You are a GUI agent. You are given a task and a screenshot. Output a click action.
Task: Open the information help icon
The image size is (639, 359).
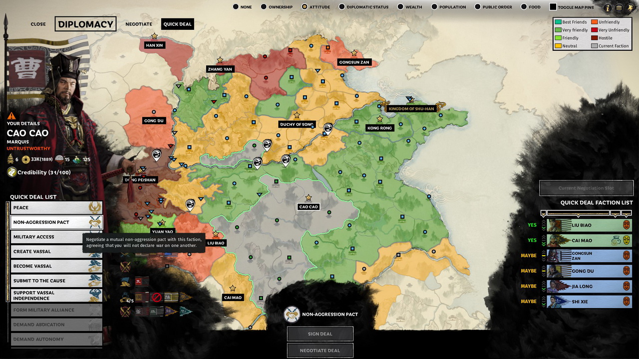(608, 7)
